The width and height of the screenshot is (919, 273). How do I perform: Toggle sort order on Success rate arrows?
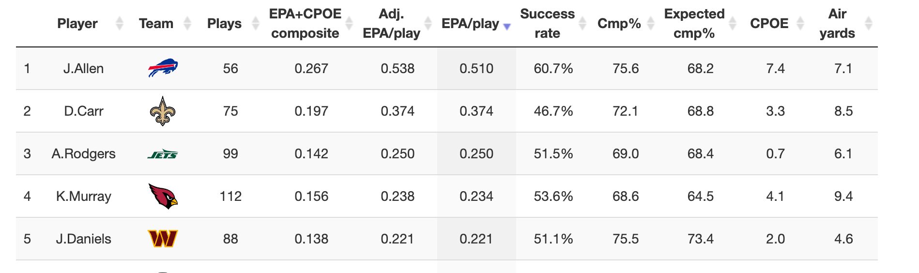(583, 23)
